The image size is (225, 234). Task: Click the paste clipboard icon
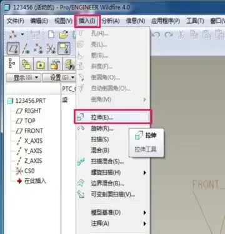(x=206, y=34)
